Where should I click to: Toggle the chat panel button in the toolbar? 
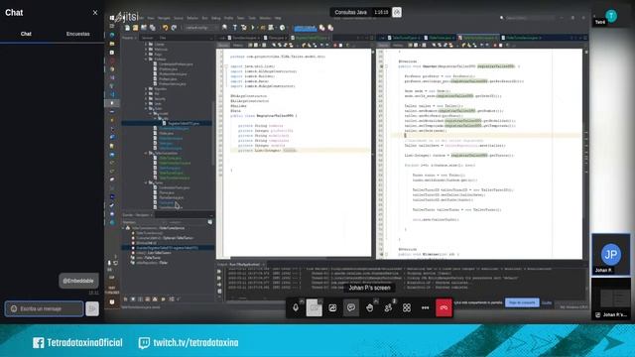351,307
